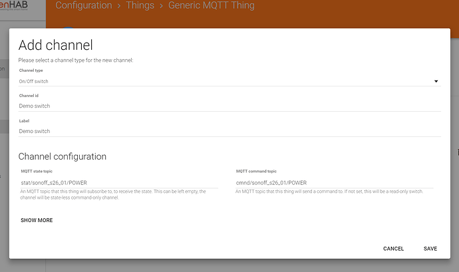Image resolution: width=459 pixels, height=272 pixels.
Task: Edit the Channel id input field
Action: point(230,106)
